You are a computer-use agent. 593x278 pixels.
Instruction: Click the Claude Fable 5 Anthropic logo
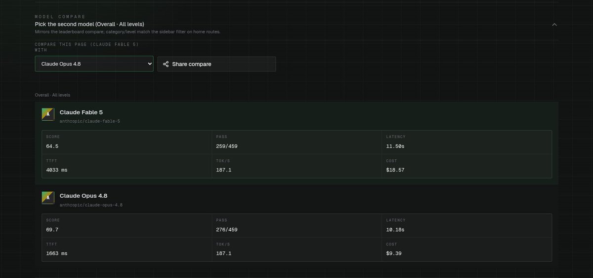pos(48,114)
